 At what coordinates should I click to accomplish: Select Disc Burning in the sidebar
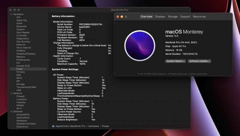pos(23,42)
